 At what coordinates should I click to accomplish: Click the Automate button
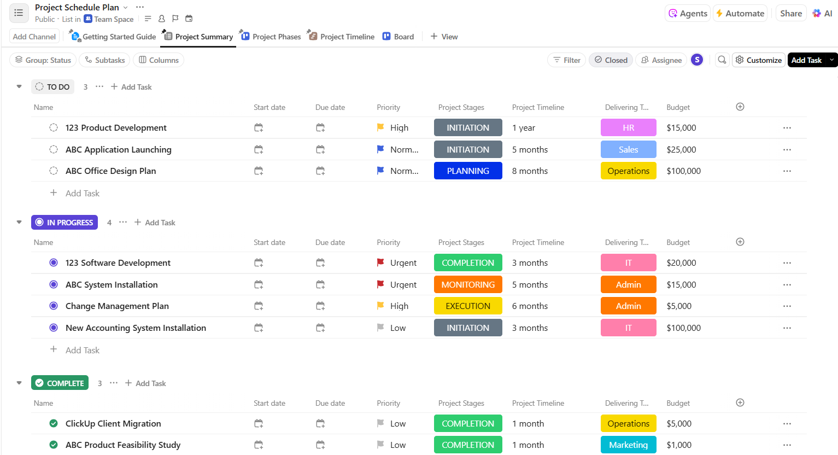[741, 14]
